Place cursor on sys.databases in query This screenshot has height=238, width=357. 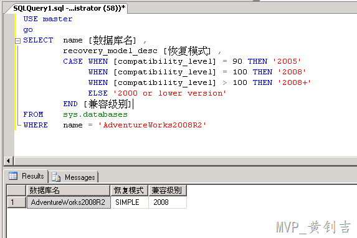(95, 114)
